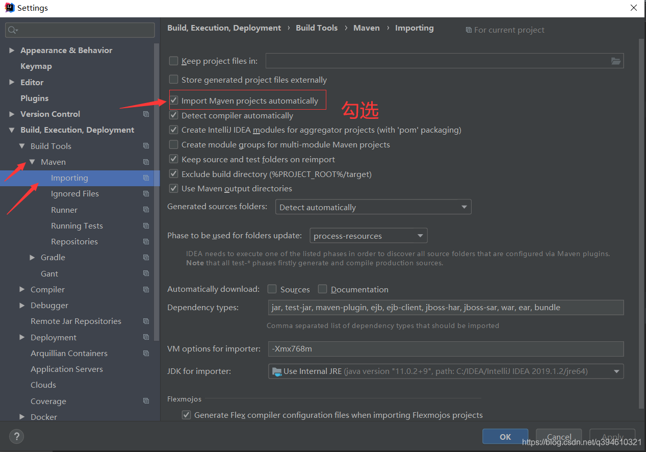The height and width of the screenshot is (452, 646).
Task: Click project-level icon beside Build Tools
Action: tap(146, 146)
